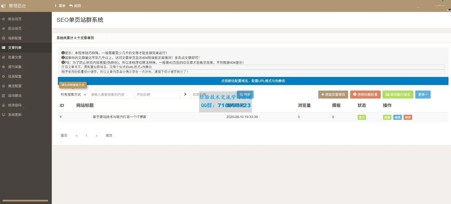Expand the 所有搜索方式 dropdown
Image resolution: width=451 pixels, height=204 pixels.
click(73, 94)
